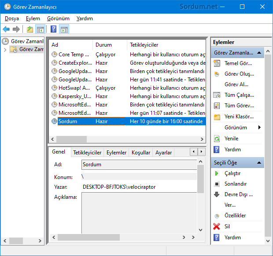Click Görev Al... action
The width and height of the screenshot is (273, 256).
point(236,84)
